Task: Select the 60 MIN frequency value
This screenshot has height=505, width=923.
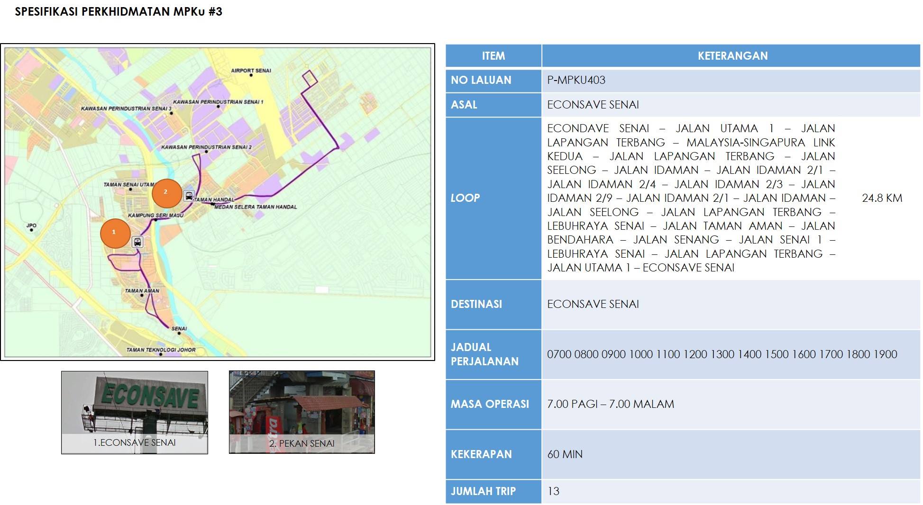Action: point(565,454)
